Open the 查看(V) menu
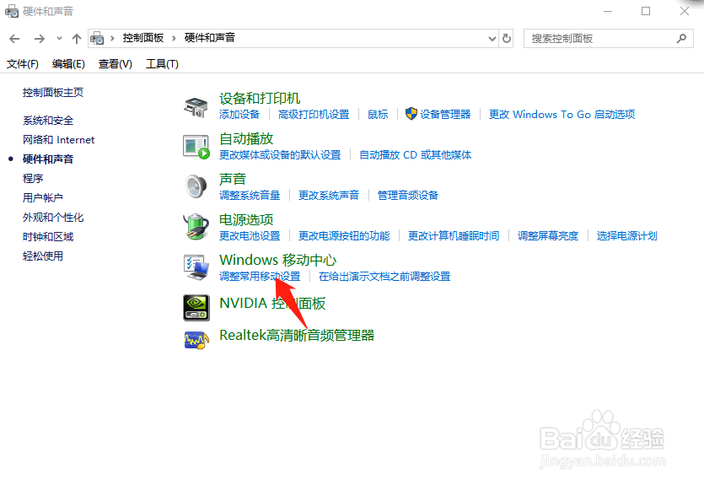Viewport: 704px width, 485px height. click(116, 64)
